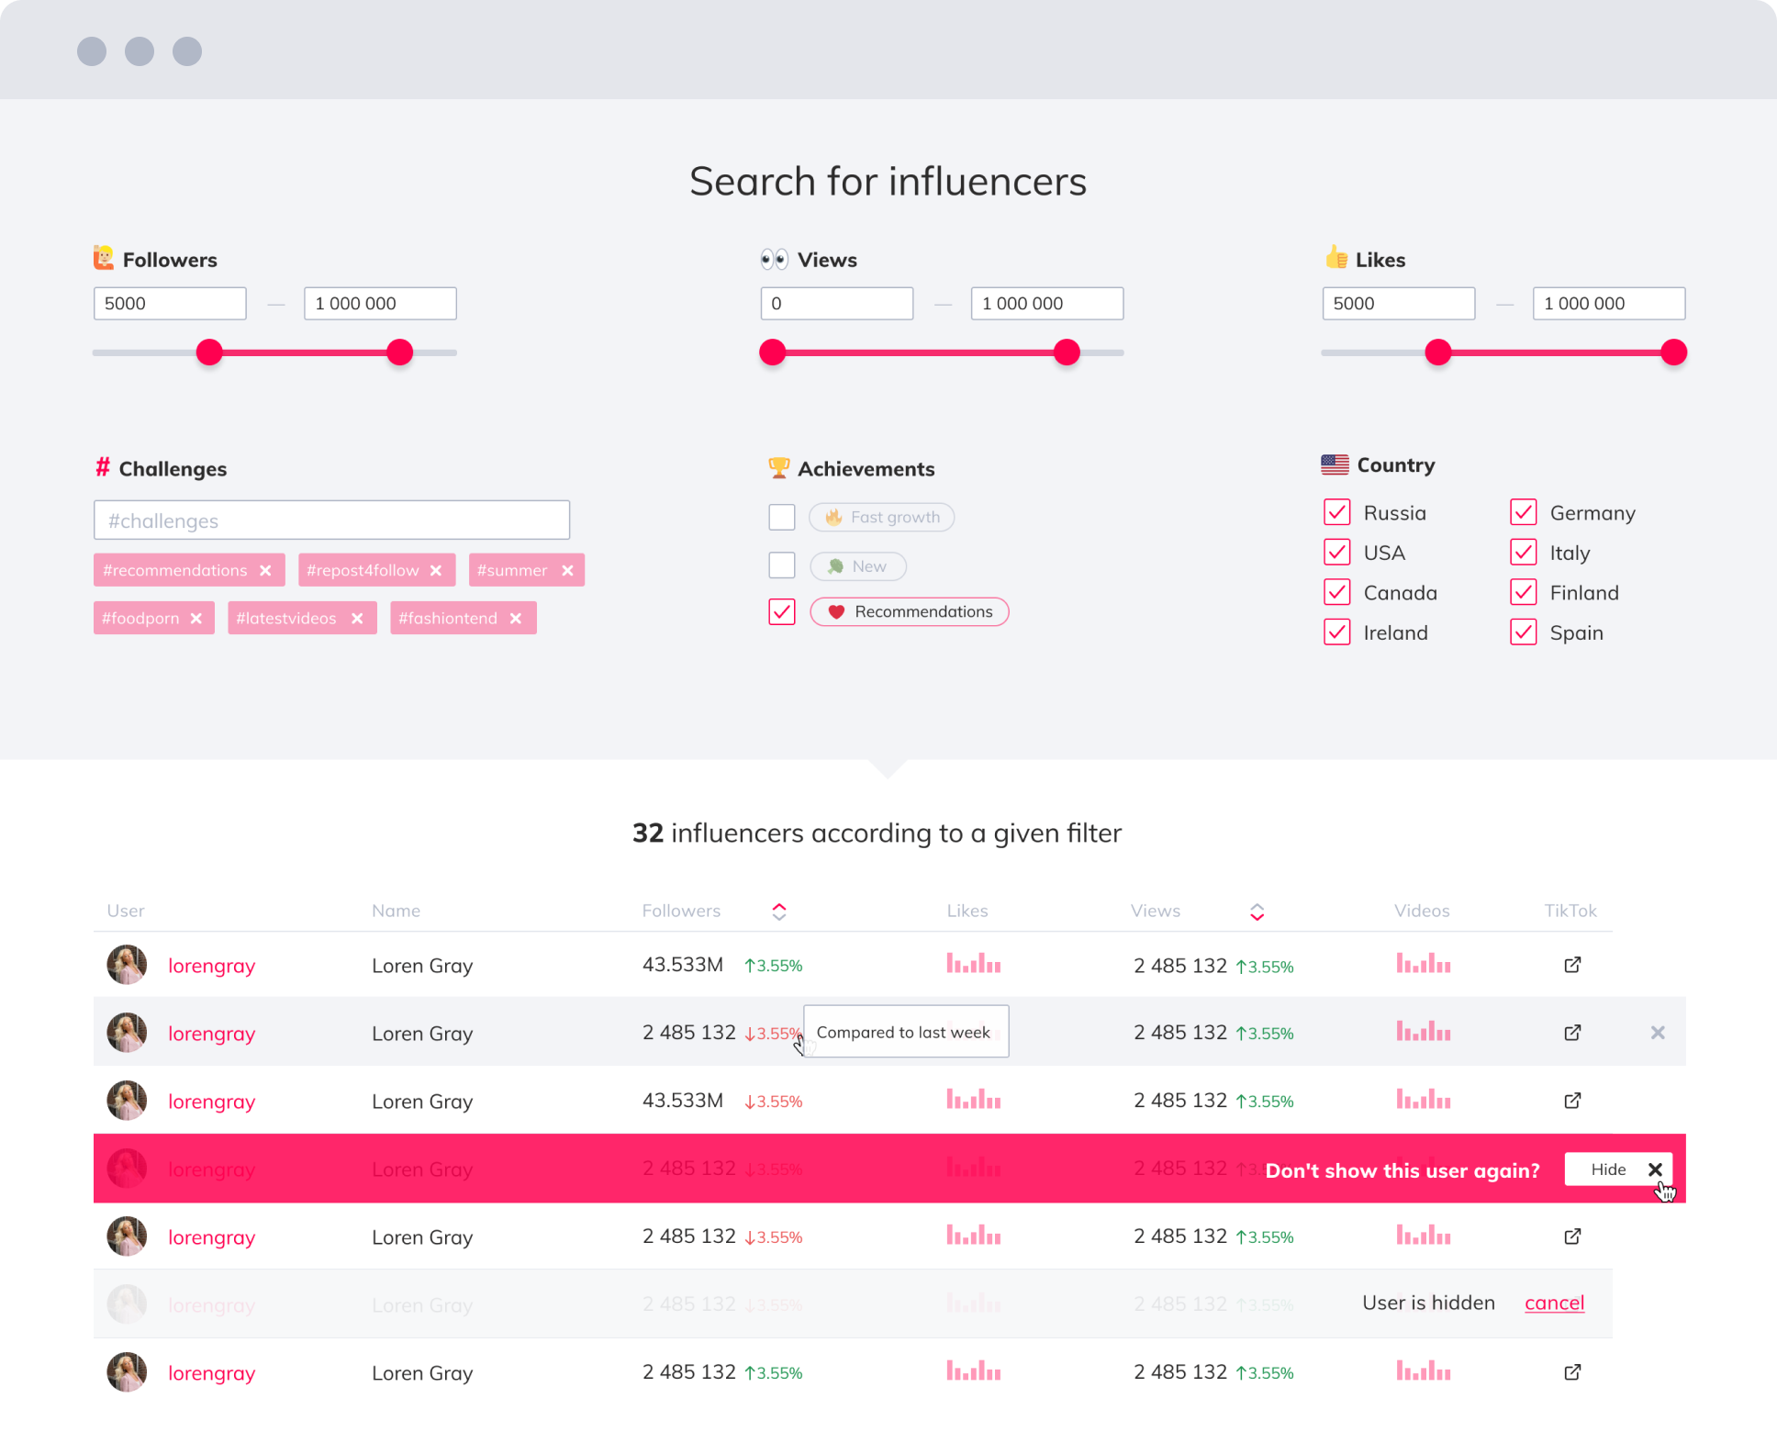Screen dimensions: 1777x1432
Task: Enable the Fast growth achievement checkbox
Action: [782, 517]
